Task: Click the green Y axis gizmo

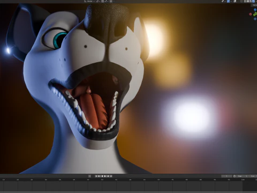Action: coord(255,14)
